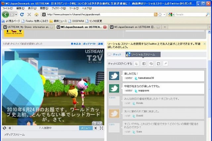Click the scrollbar up arrow
212x141 pixels.
[x=209, y=32]
